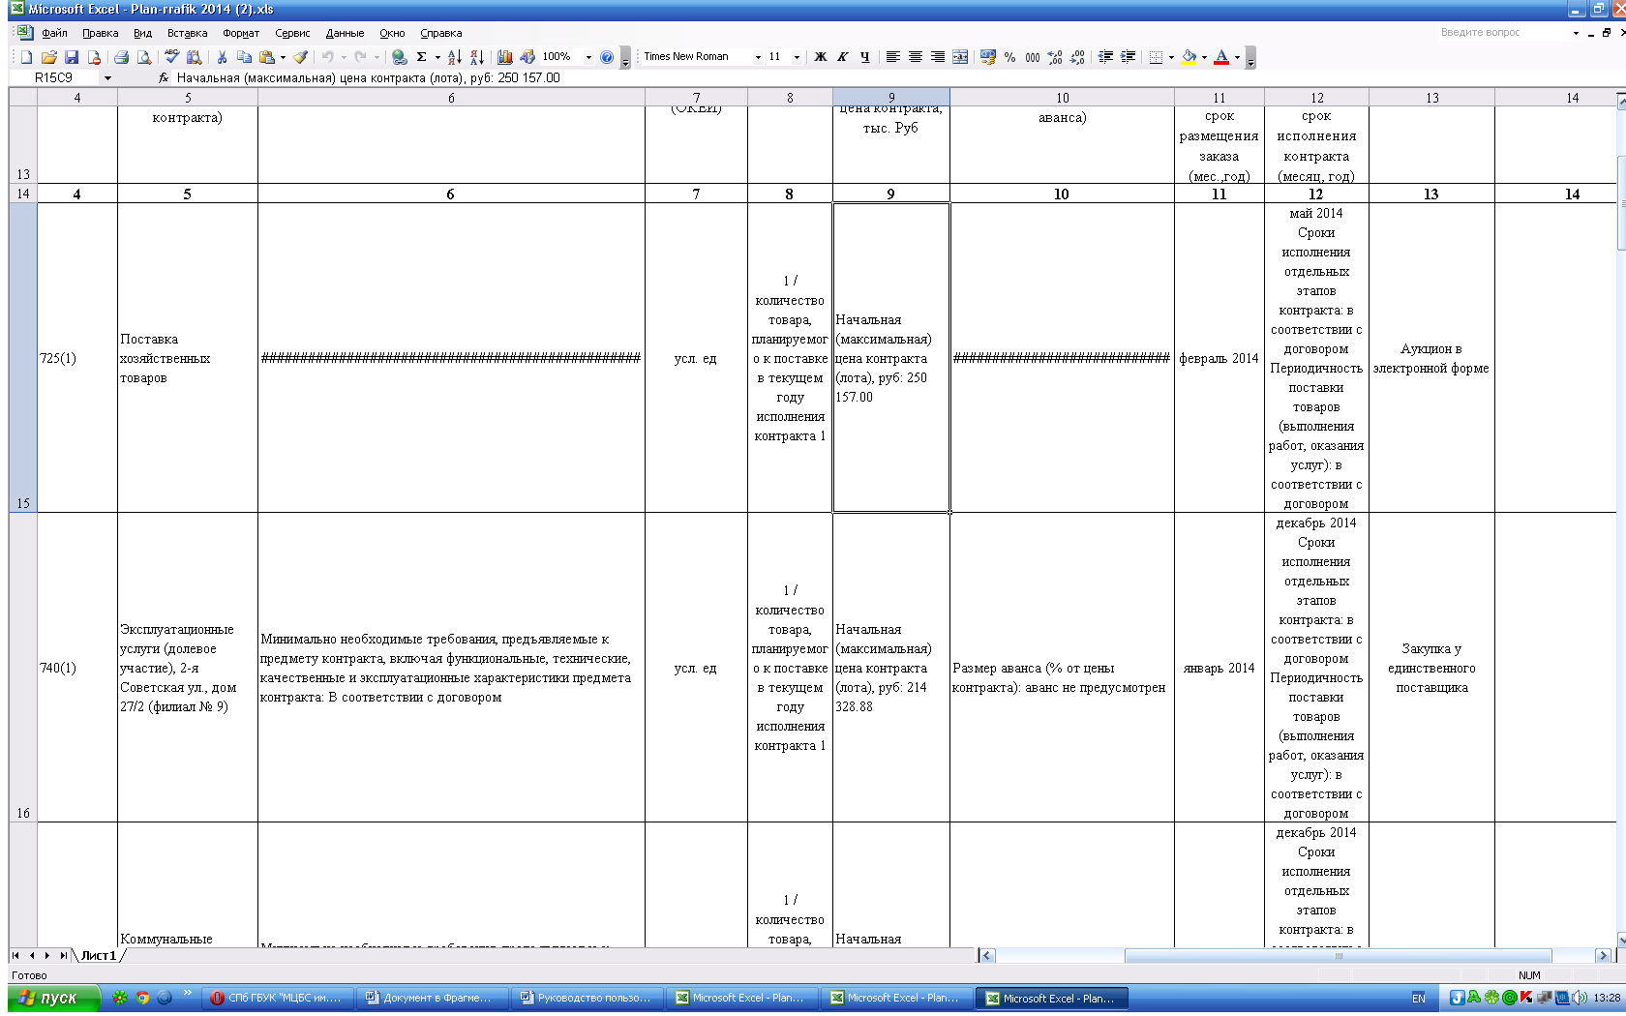This screenshot has width=1626, height=1016.
Task: Open a file with the folder icon
Action: (48, 57)
